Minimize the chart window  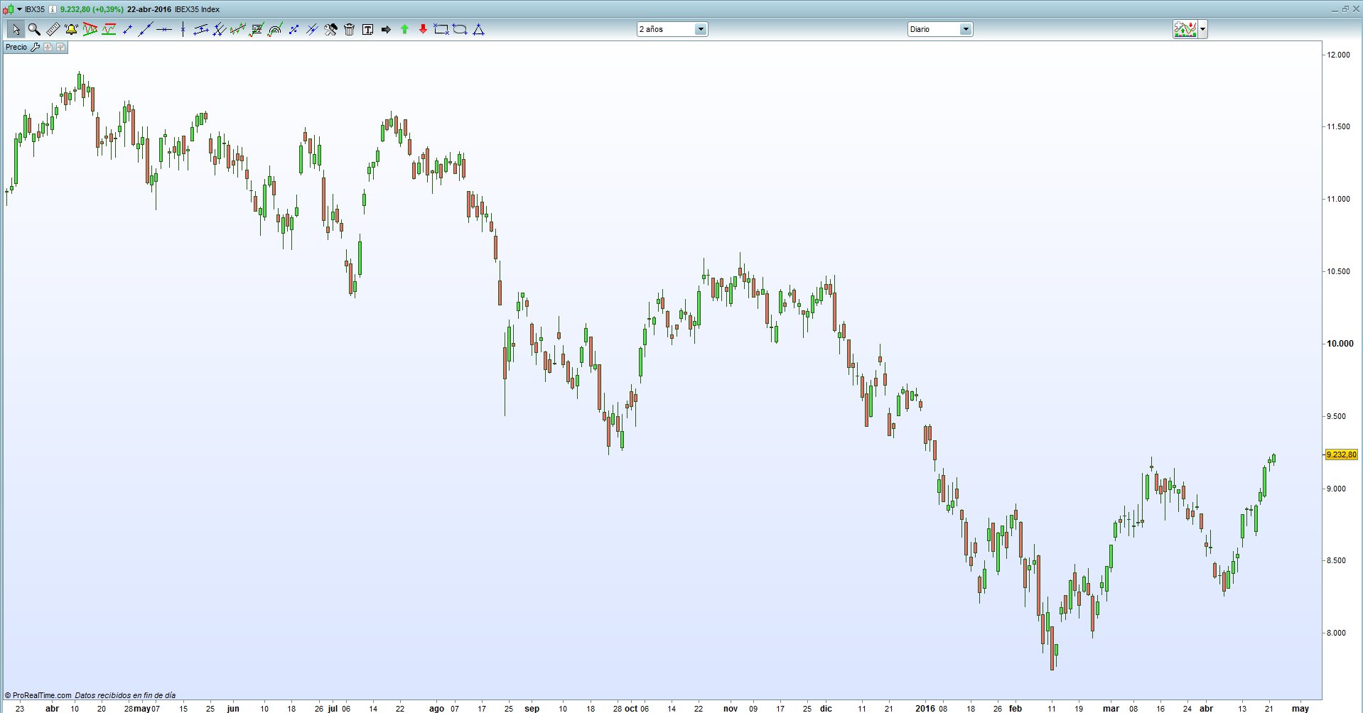(x=1335, y=10)
